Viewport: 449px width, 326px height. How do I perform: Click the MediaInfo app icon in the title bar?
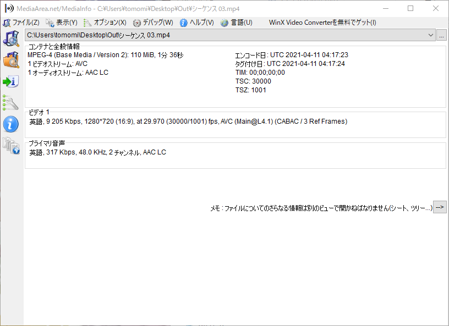pyautogui.click(x=9, y=9)
